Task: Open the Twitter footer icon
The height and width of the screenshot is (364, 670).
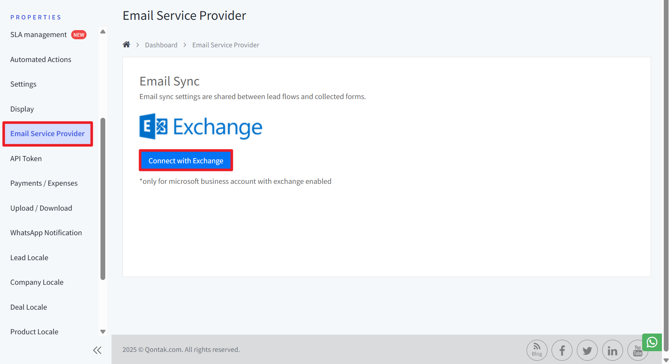Action: coord(587,350)
